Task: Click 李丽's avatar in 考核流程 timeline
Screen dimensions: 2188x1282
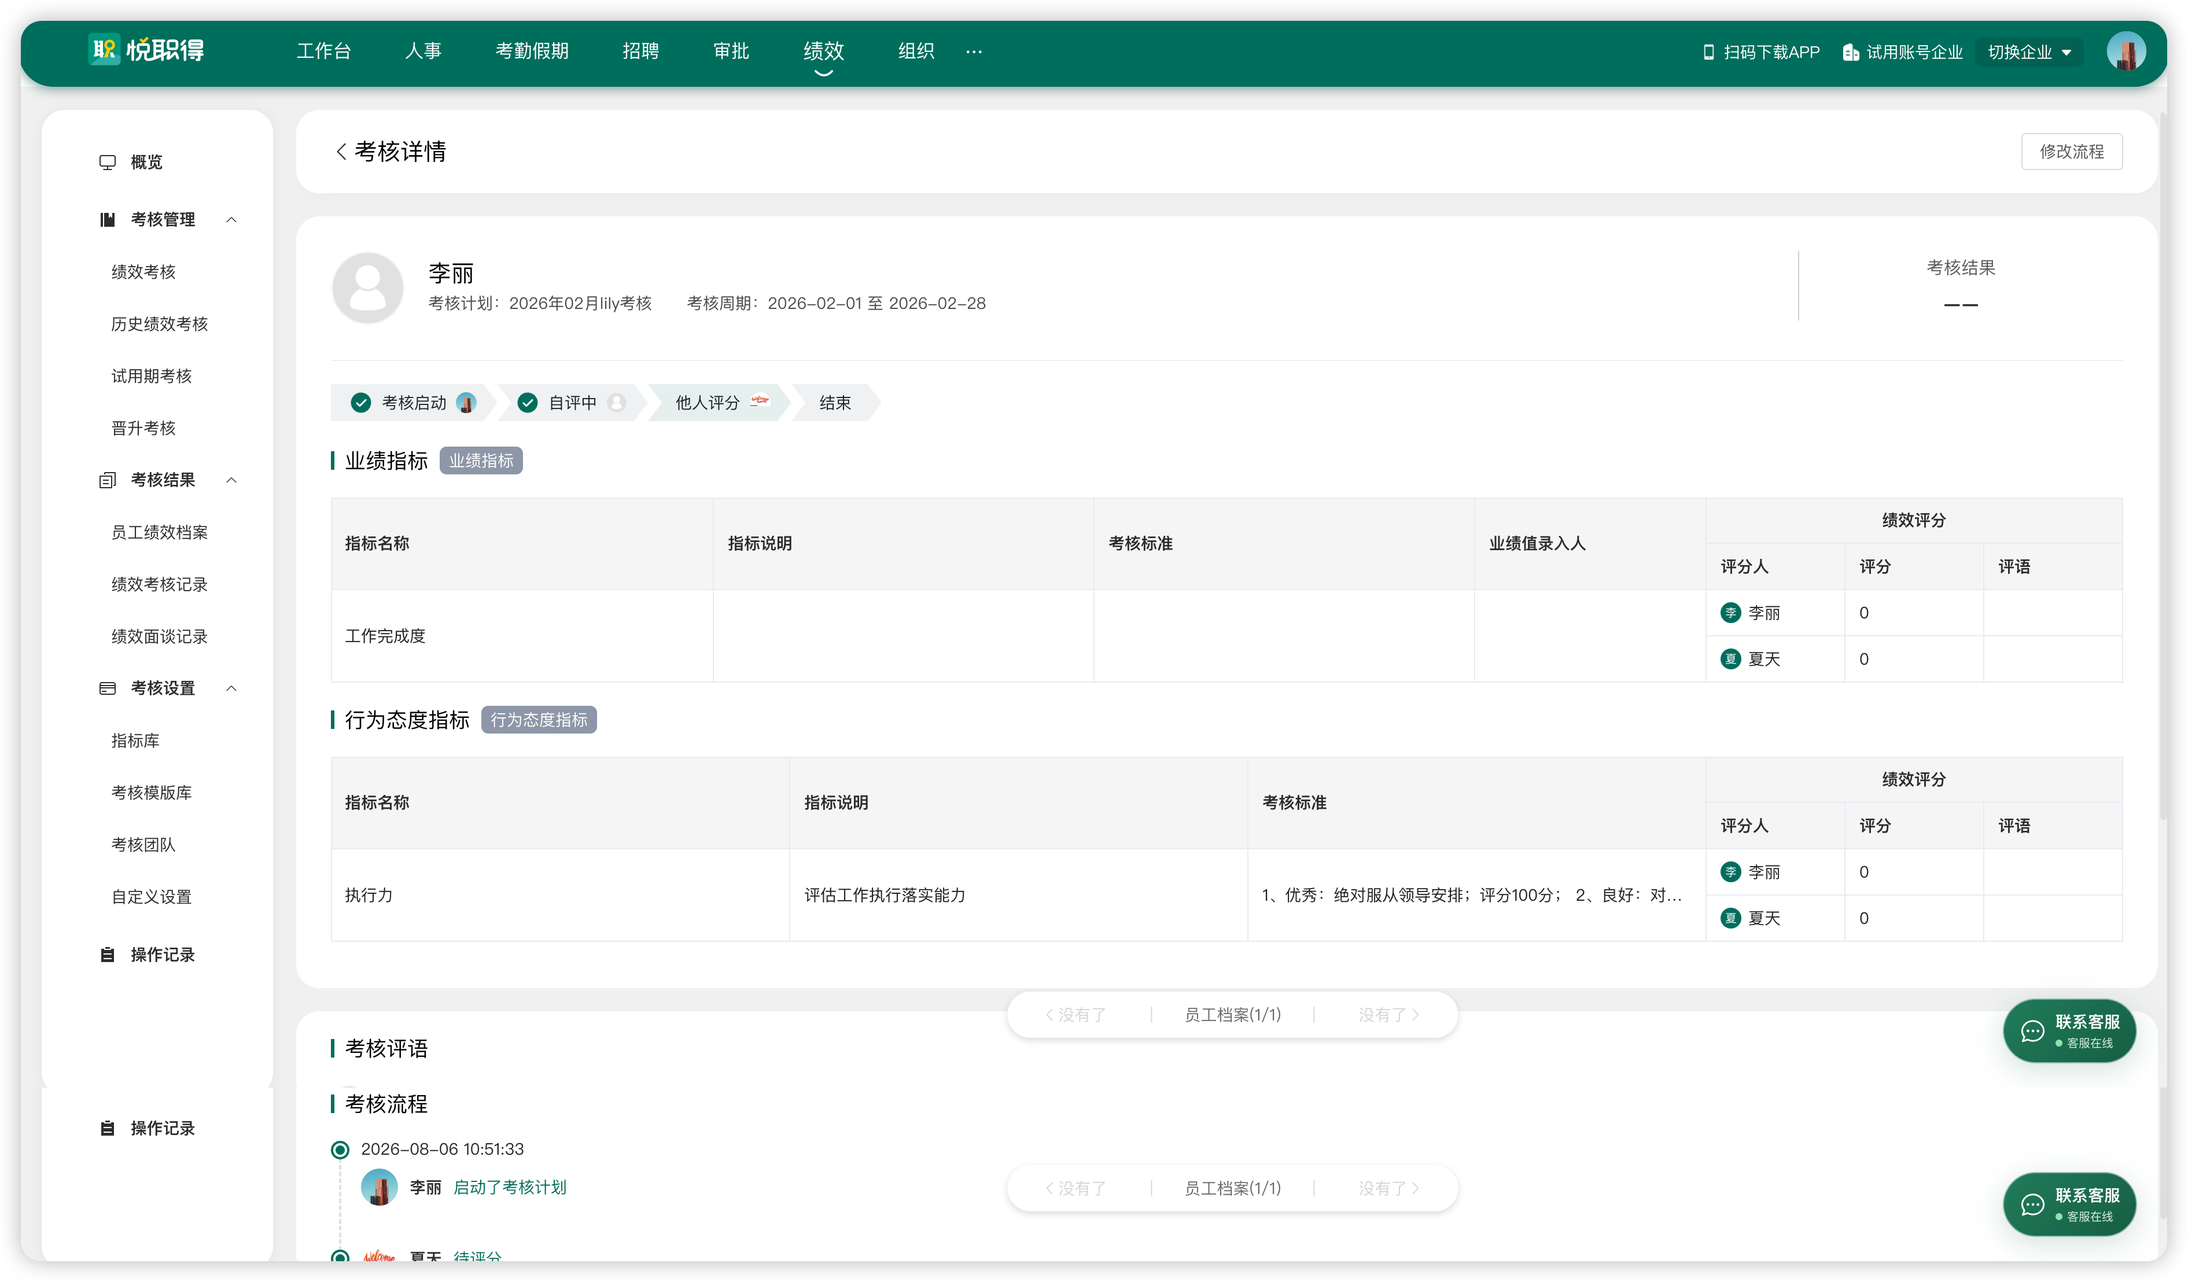Action: [380, 1187]
